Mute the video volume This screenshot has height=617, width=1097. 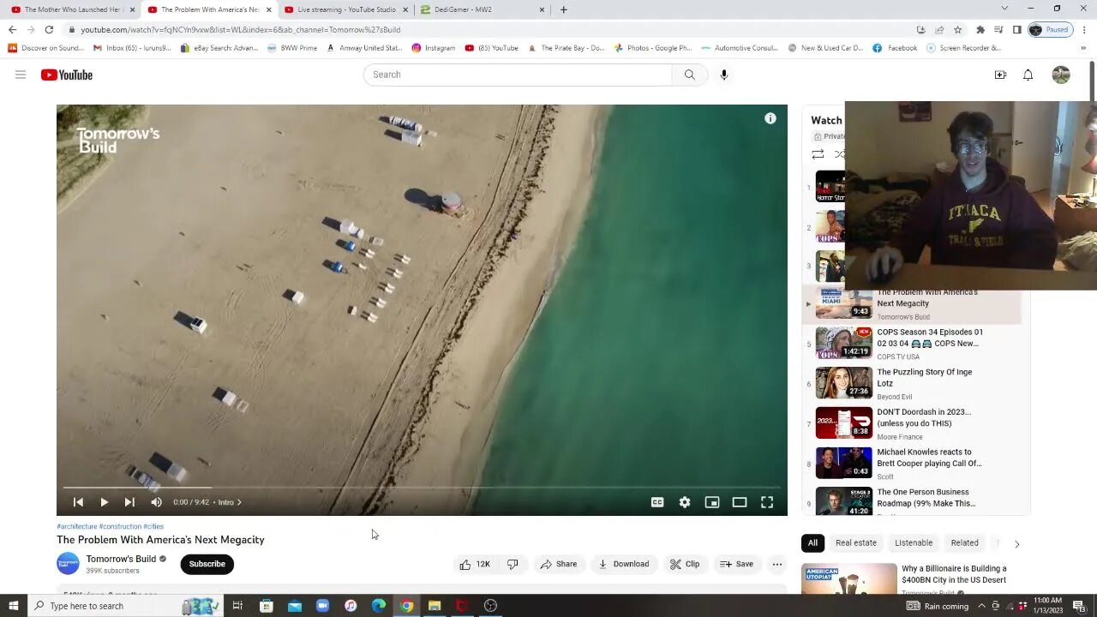[x=156, y=502]
